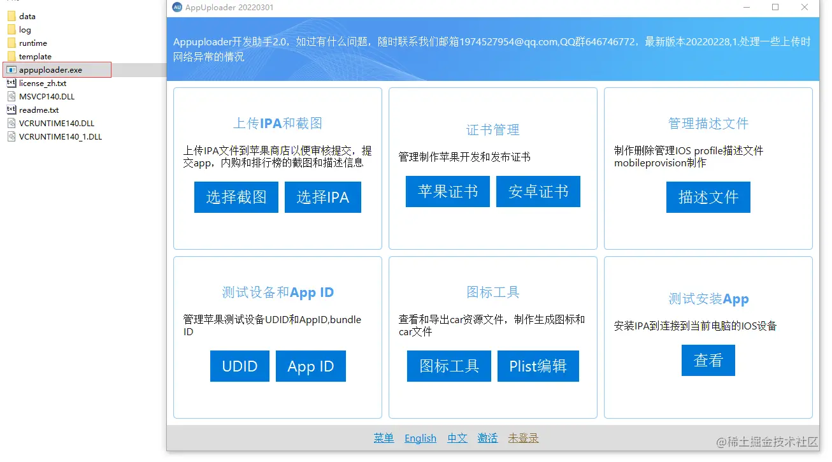Viewport: 832px width, 462px height.
Task: Open 安卓证书 certificate management
Action: (x=538, y=191)
